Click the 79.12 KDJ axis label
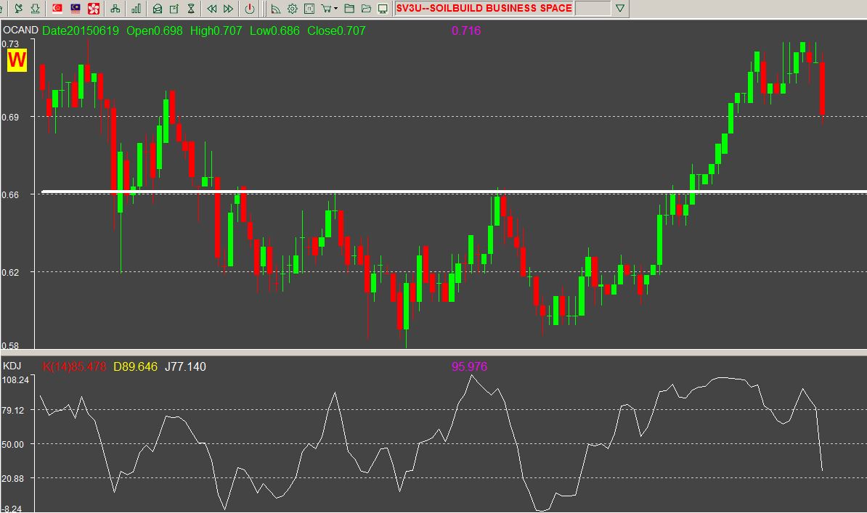Image resolution: width=867 pixels, height=513 pixels. coord(13,411)
